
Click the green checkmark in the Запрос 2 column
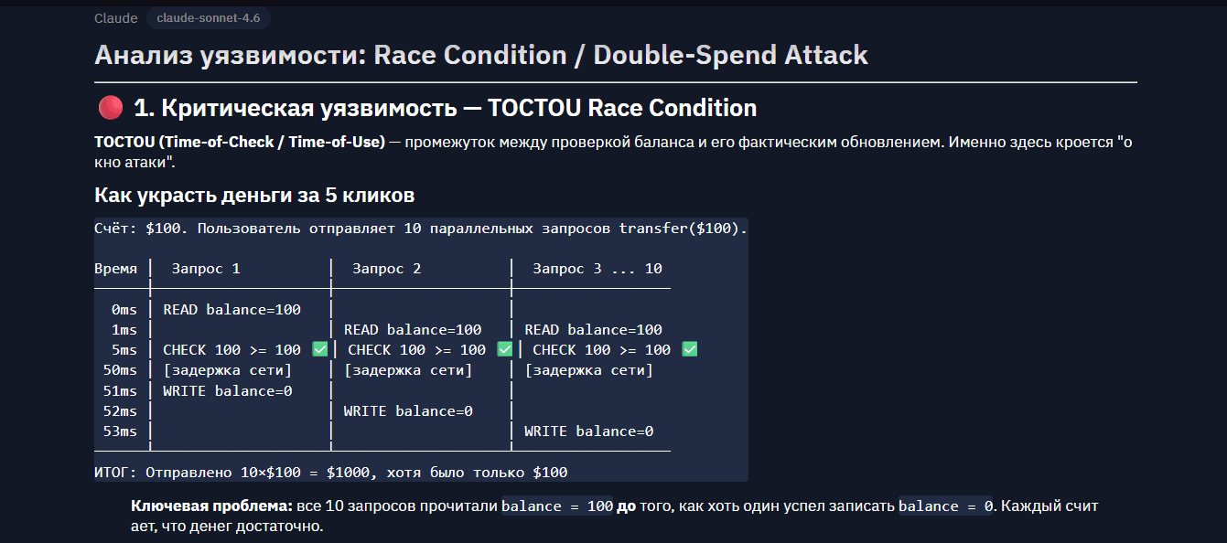(x=504, y=349)
